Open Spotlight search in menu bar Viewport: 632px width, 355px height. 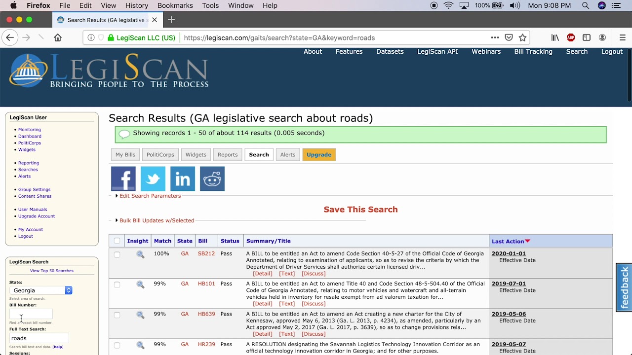point(586,5)
